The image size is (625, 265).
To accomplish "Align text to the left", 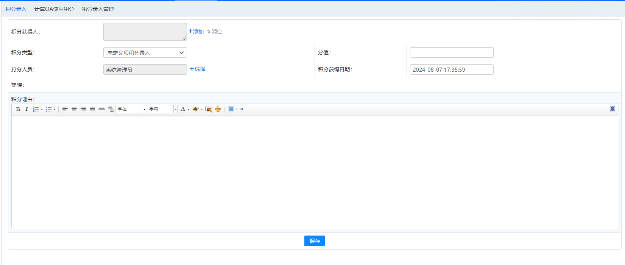I will [65, 109].
